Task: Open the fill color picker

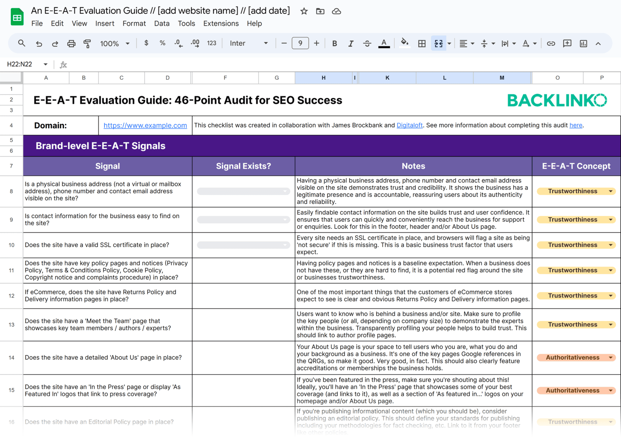Action: (x=404, y=43)
